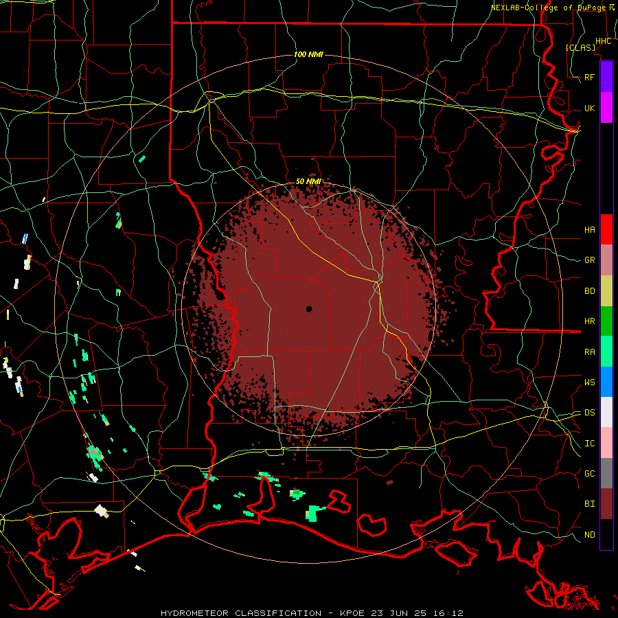The width and height of the screenshot is (618, 618).
Task: Select the blue WS wet snow swatch
Action: click(606, 382)
